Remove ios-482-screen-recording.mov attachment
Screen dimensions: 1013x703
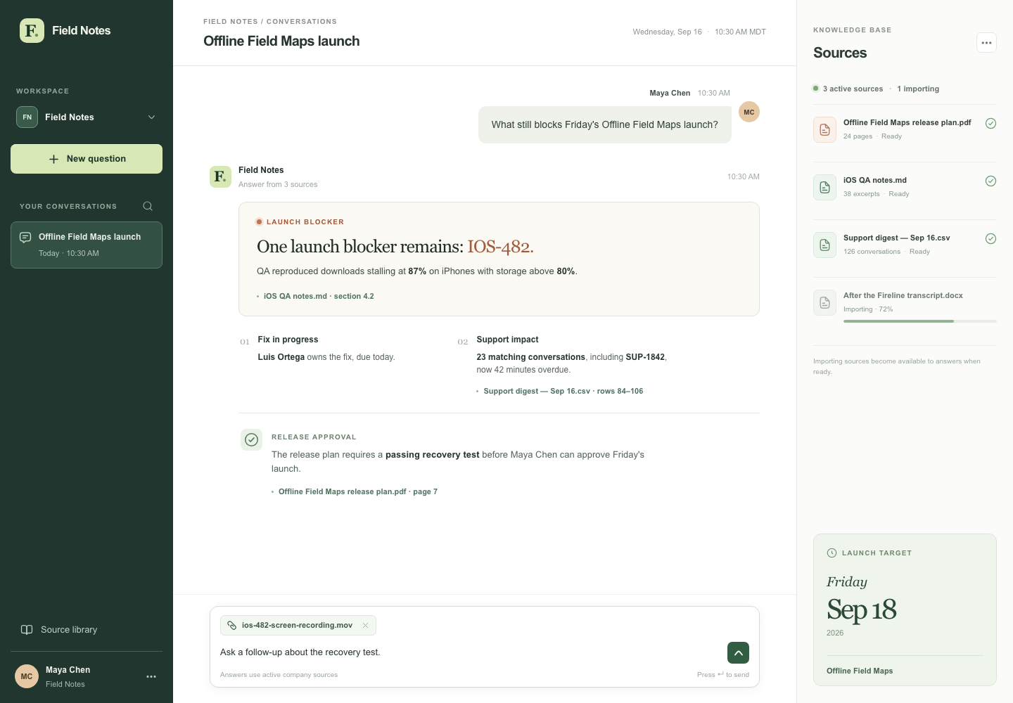point(365,625)
